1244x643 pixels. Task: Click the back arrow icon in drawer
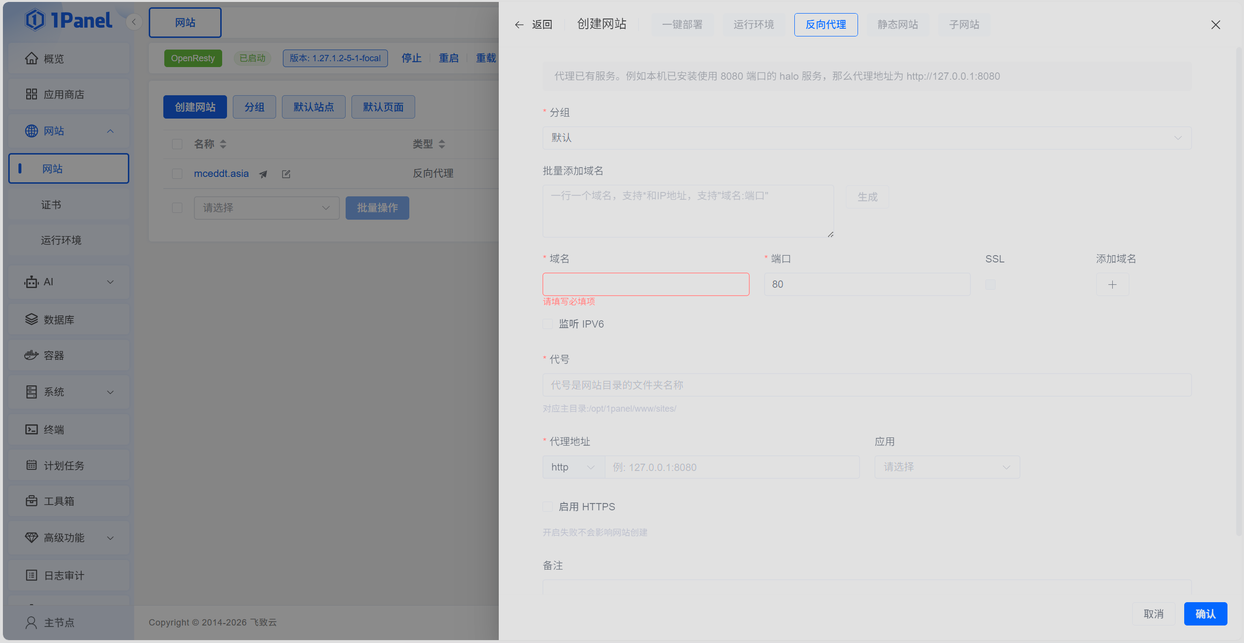519,25
